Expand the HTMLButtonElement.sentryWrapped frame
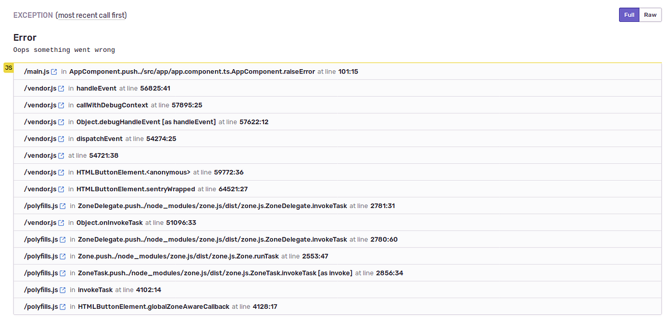This screenshot has width=670, height=320. [337, 189]
